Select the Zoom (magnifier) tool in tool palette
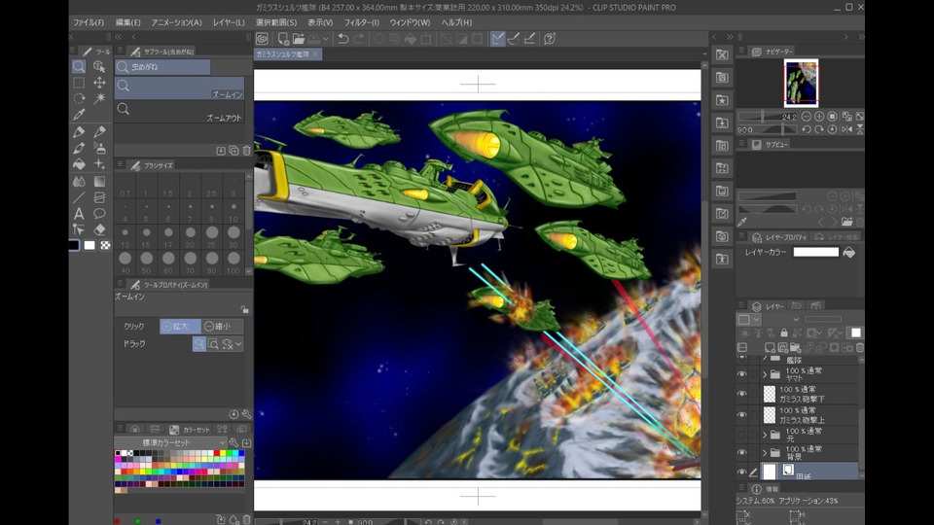 (x=79, y=66)
